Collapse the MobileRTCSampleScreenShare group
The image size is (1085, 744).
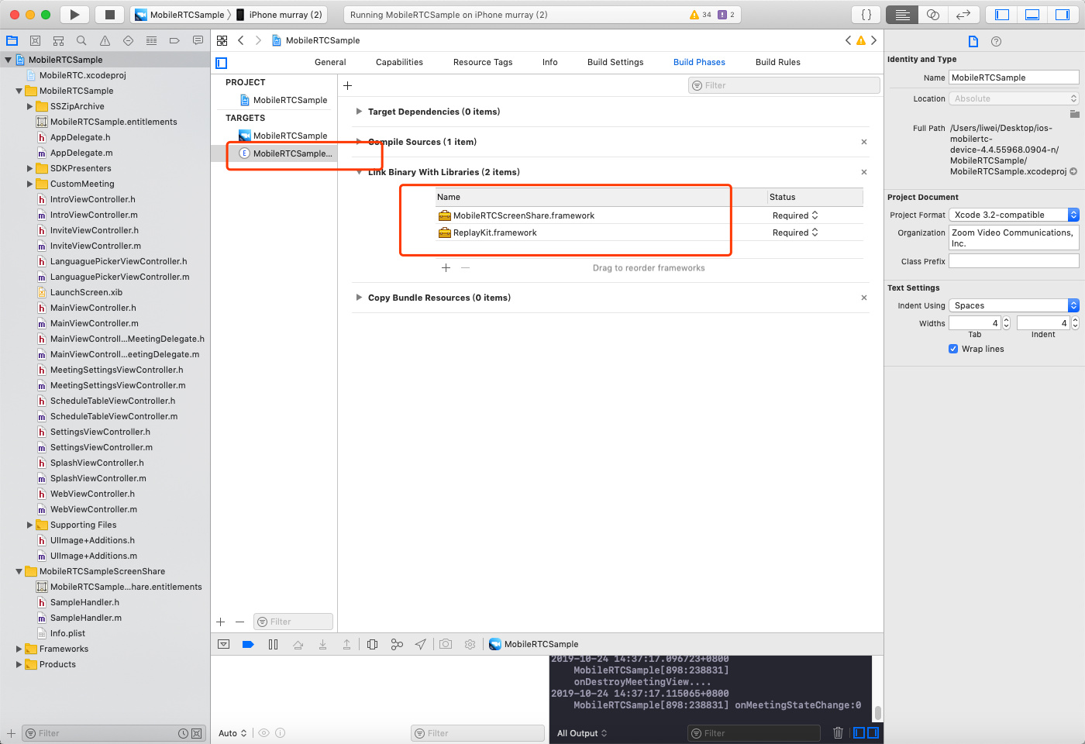19,571
